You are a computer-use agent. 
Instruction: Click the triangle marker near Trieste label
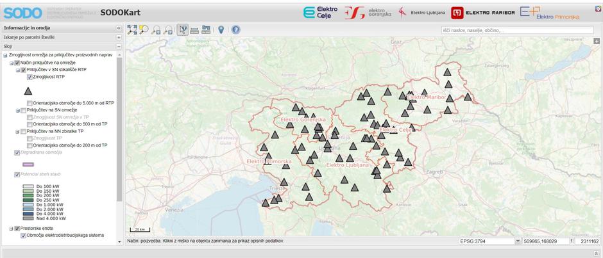pos(284,182)
